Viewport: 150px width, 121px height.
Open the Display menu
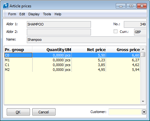(34, 14)
